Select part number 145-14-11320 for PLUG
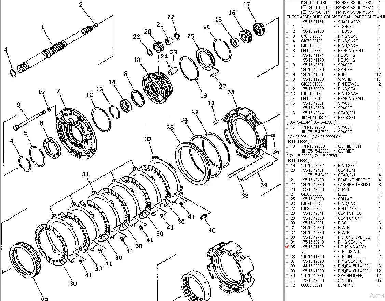Screen dimensions: 385x301 (312, 257)
